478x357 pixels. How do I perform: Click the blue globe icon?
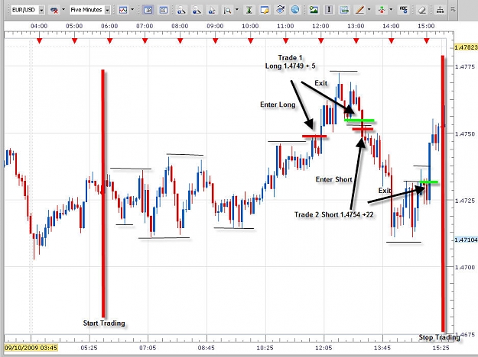point(295,10)
